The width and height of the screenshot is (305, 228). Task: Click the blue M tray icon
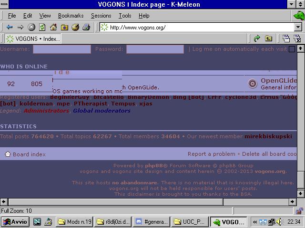[263, 222]
